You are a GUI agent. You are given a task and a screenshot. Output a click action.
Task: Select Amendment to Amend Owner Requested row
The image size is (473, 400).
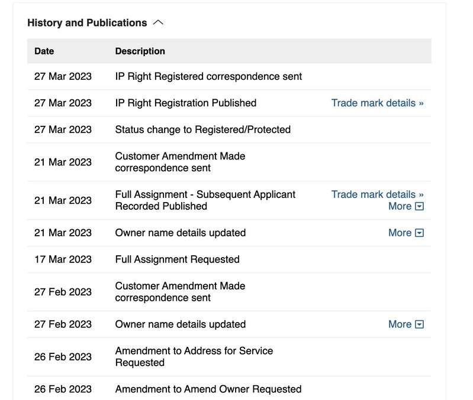(229, 389)
